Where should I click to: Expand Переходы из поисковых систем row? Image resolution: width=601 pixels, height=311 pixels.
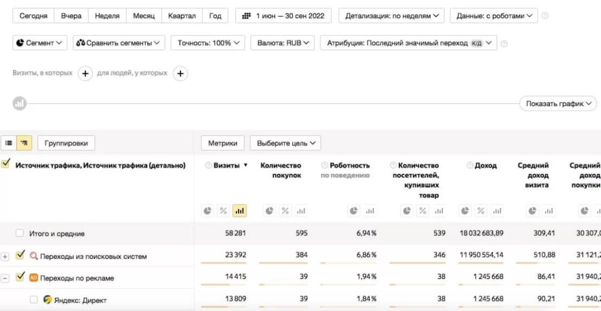click(x=5, y=256)
